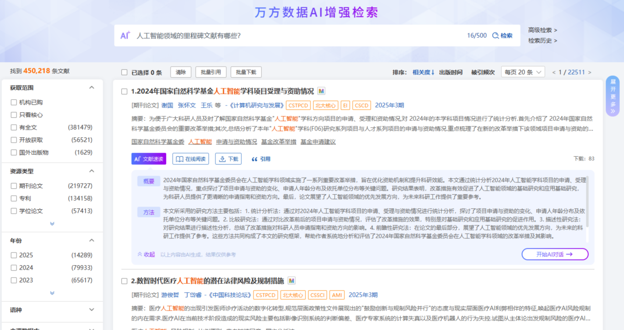
Task: Click the search magnifier icon labeled 检索
Action: click(496, 36)
